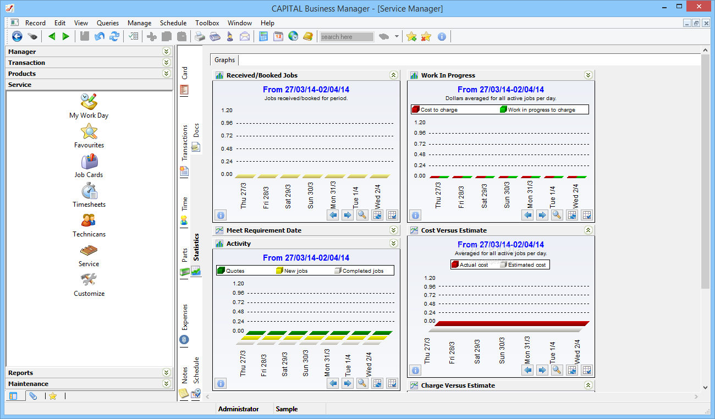Click info button on Received/Booked Jobs graph
The width and height of the screenshot is (715, 419).
(221, 215)
